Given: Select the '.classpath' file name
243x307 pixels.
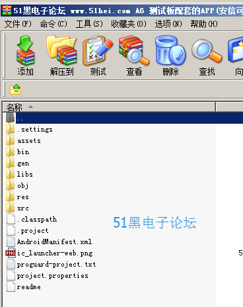Looking at the screenshot, I should pyautogui.click(x=37, y=220).
